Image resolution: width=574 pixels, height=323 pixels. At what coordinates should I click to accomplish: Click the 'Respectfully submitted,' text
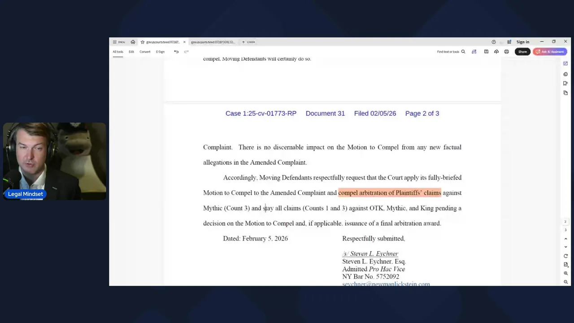click(x=374, y=239)
